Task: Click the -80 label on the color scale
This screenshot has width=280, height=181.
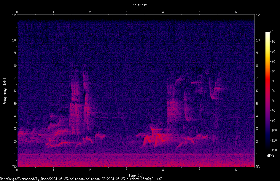Action: pos(272,110)
